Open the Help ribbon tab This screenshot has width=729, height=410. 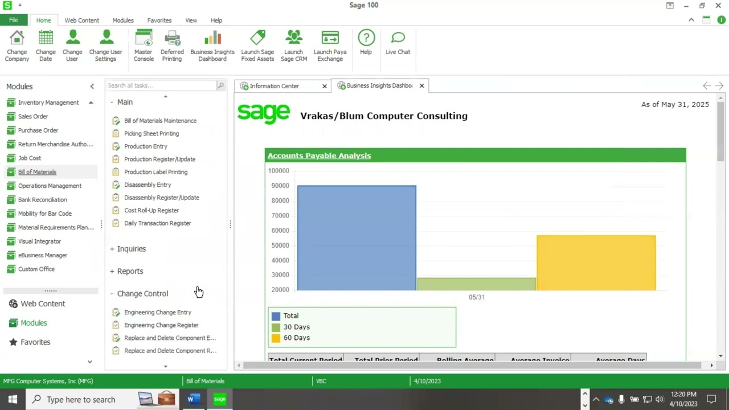click(216, 20)
